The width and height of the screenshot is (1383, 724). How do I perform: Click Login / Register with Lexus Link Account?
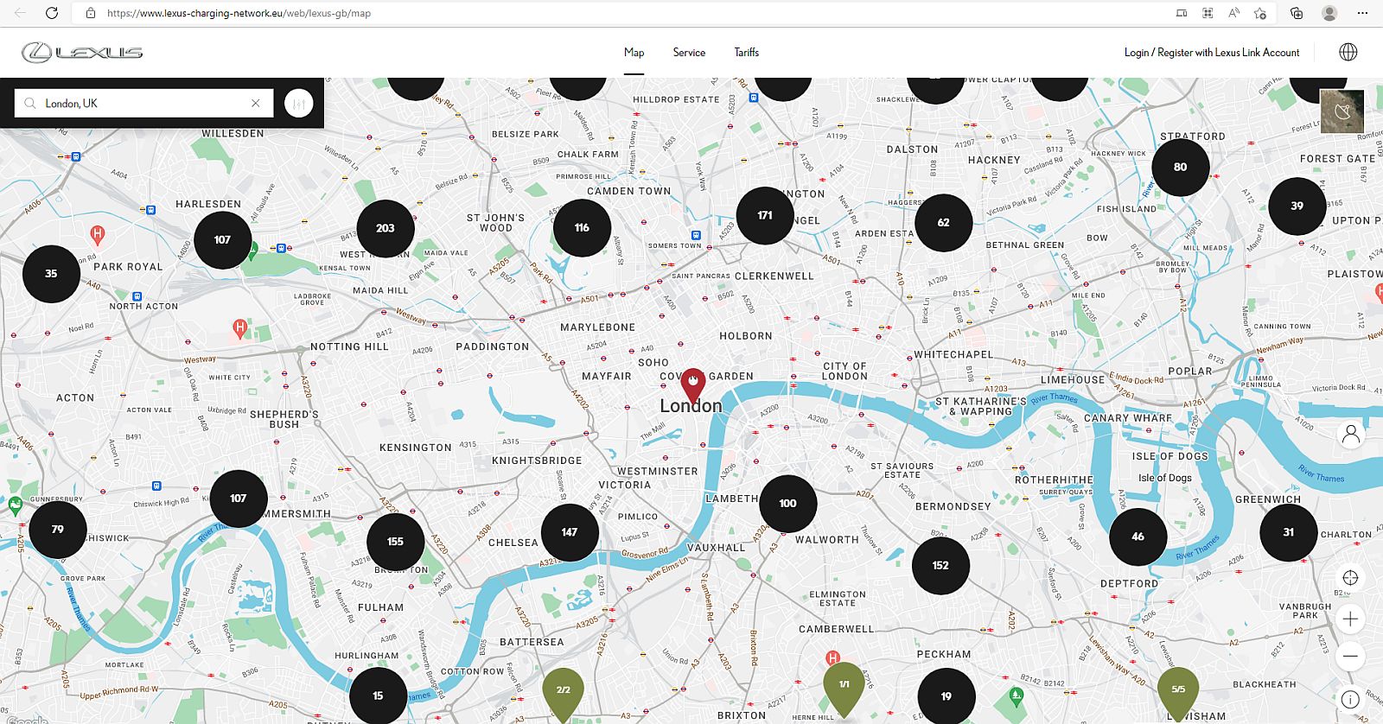tap(1211, 53)
